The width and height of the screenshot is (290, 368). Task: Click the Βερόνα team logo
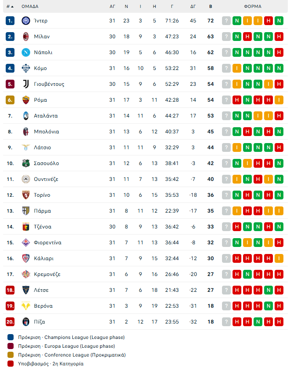25,306
